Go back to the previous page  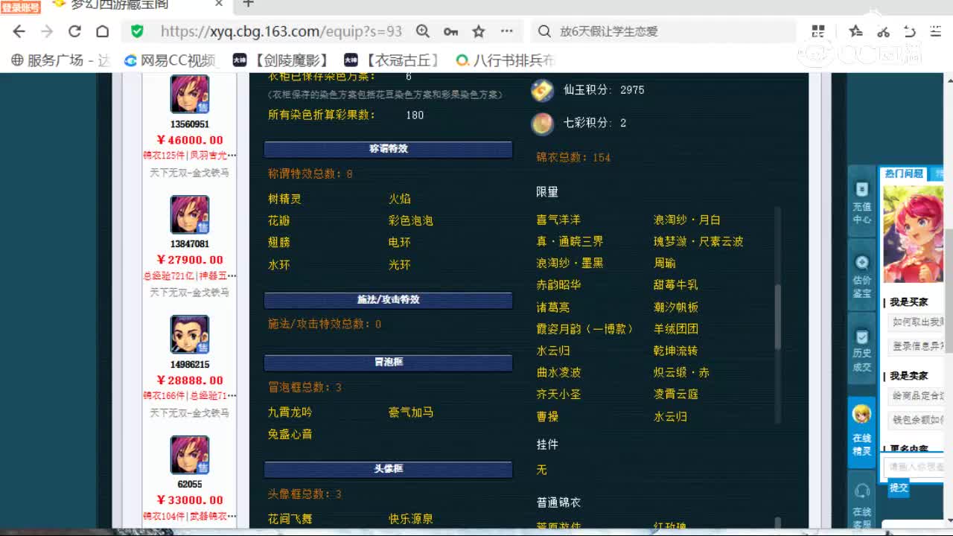[x=19, y=31]
